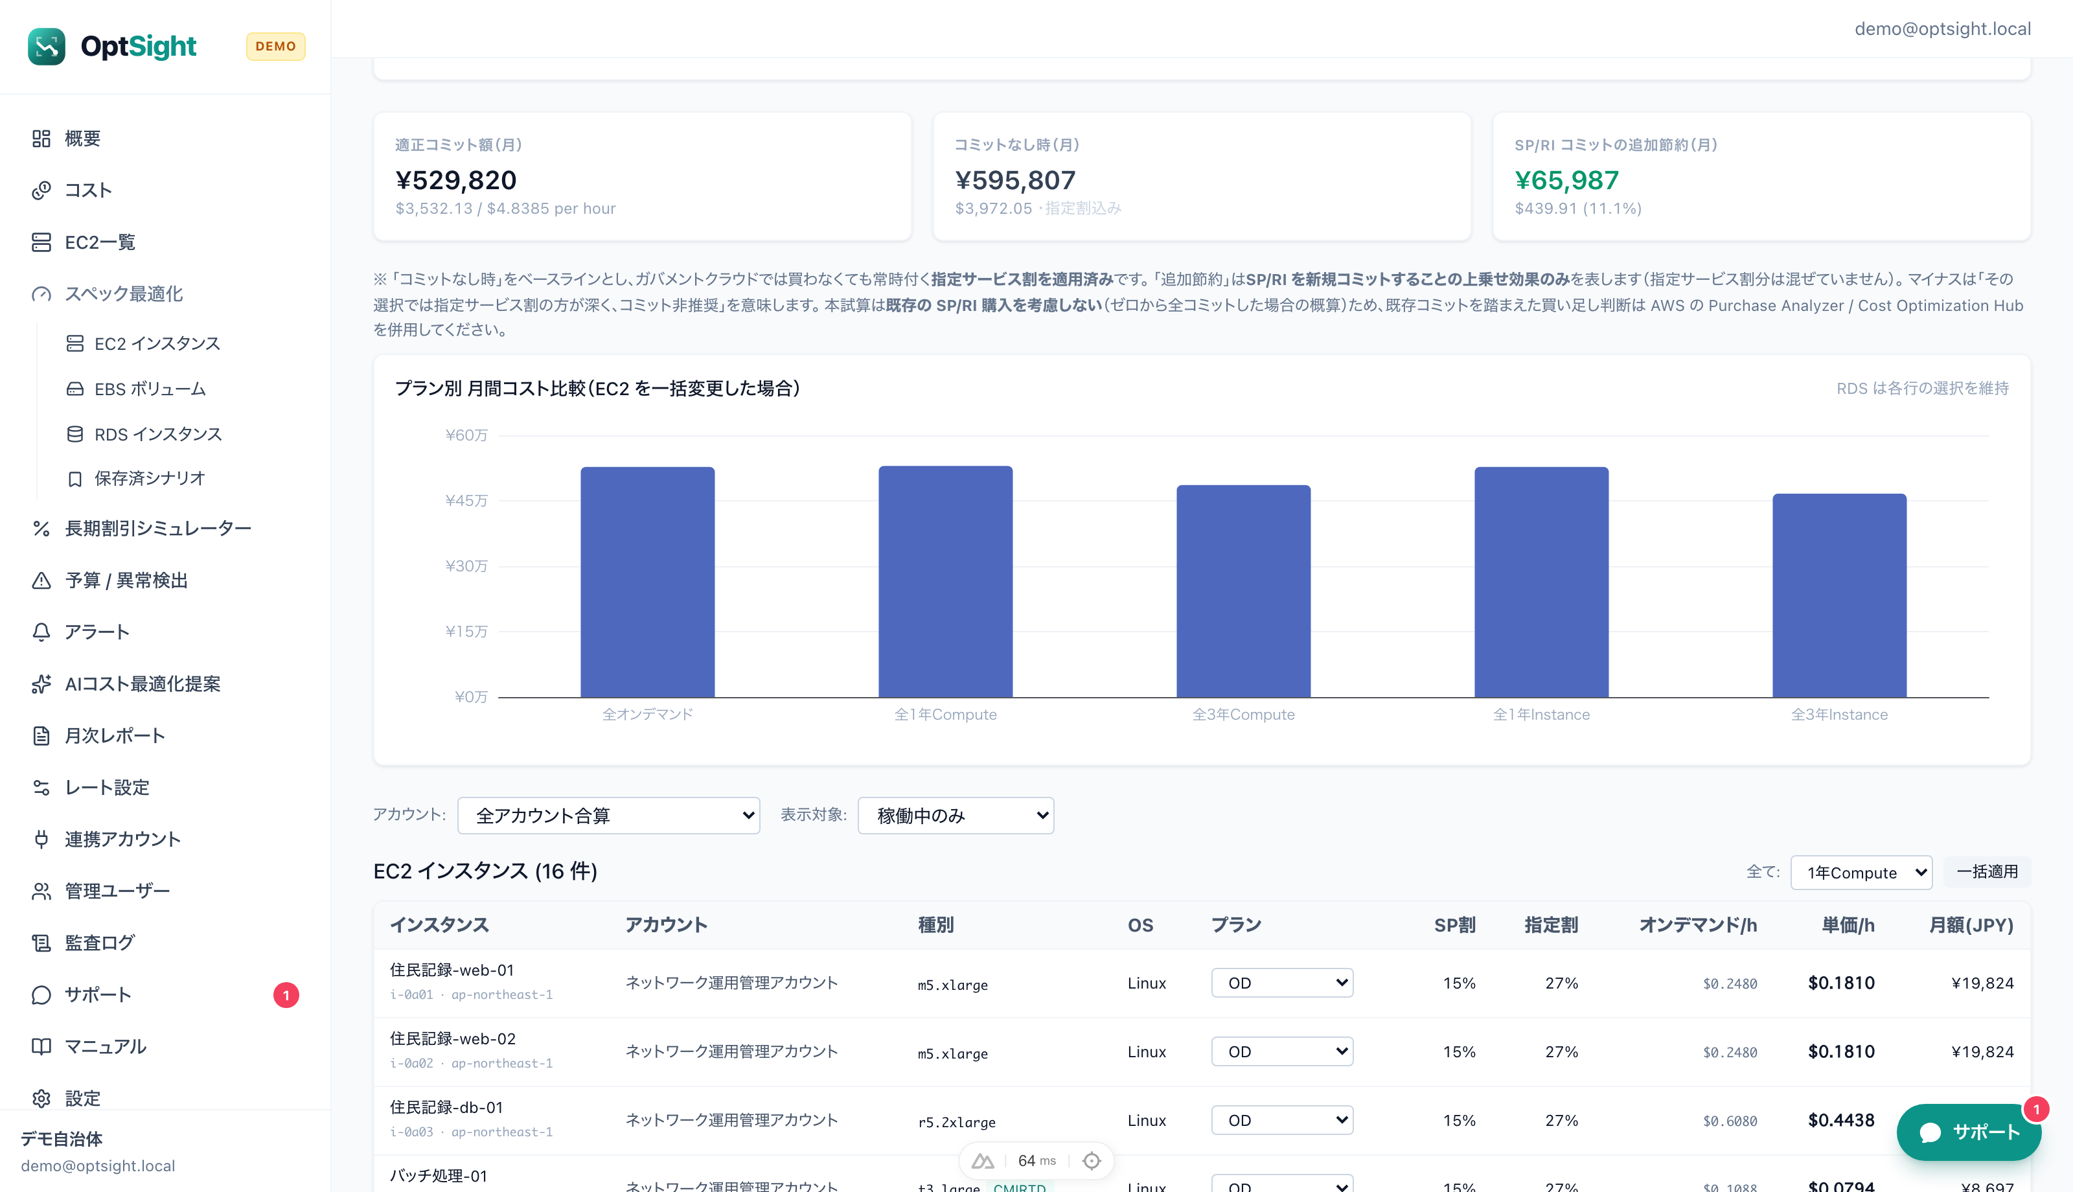2073x1192 pixels.
Task: Open the 表示対象 dropdown showing 稼働中のみ
Action: tap(956, 816)
